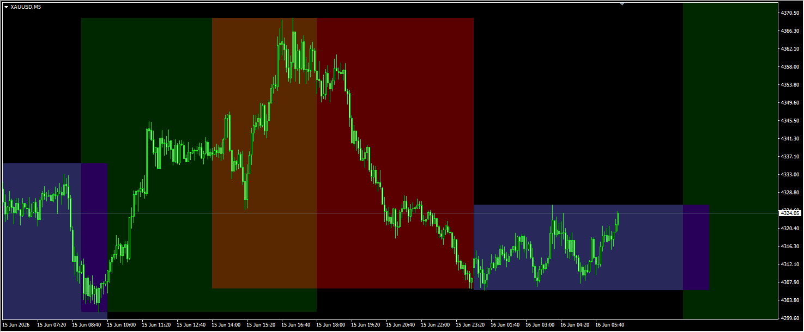Click the 4307.90 price scale label

[x=789, y=282]
